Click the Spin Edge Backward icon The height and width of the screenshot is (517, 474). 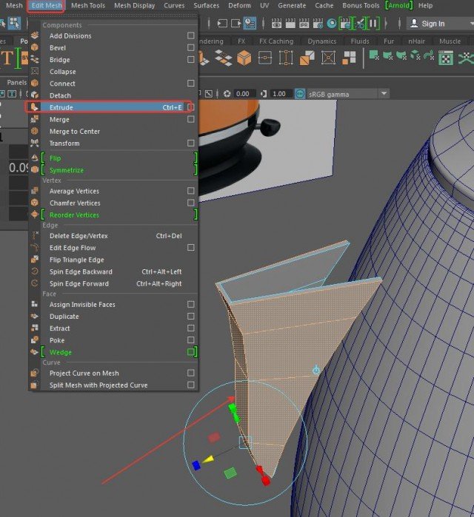point(34,271)
